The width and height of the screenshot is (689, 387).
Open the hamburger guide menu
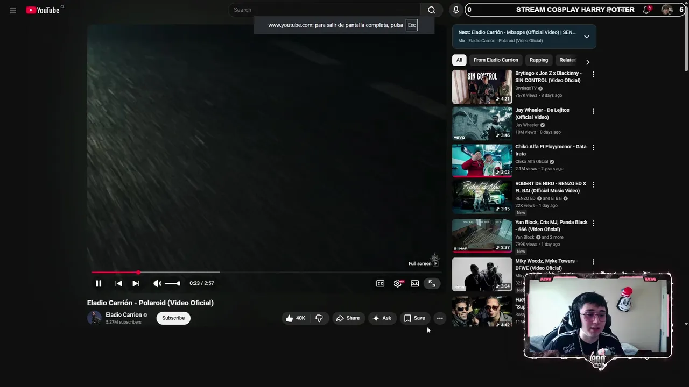[x=13, y=10]
